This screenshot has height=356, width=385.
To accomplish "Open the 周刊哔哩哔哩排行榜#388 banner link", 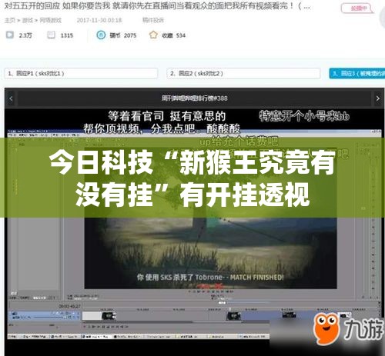I will [x=194, y=98].
